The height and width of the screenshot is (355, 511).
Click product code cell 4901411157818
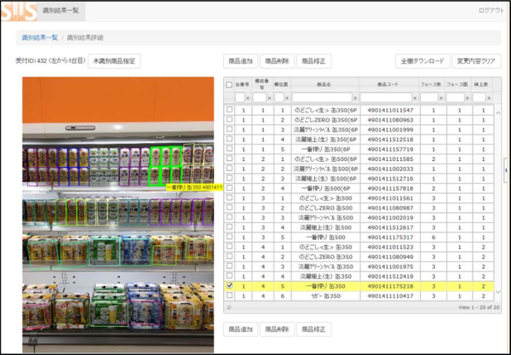390,188
